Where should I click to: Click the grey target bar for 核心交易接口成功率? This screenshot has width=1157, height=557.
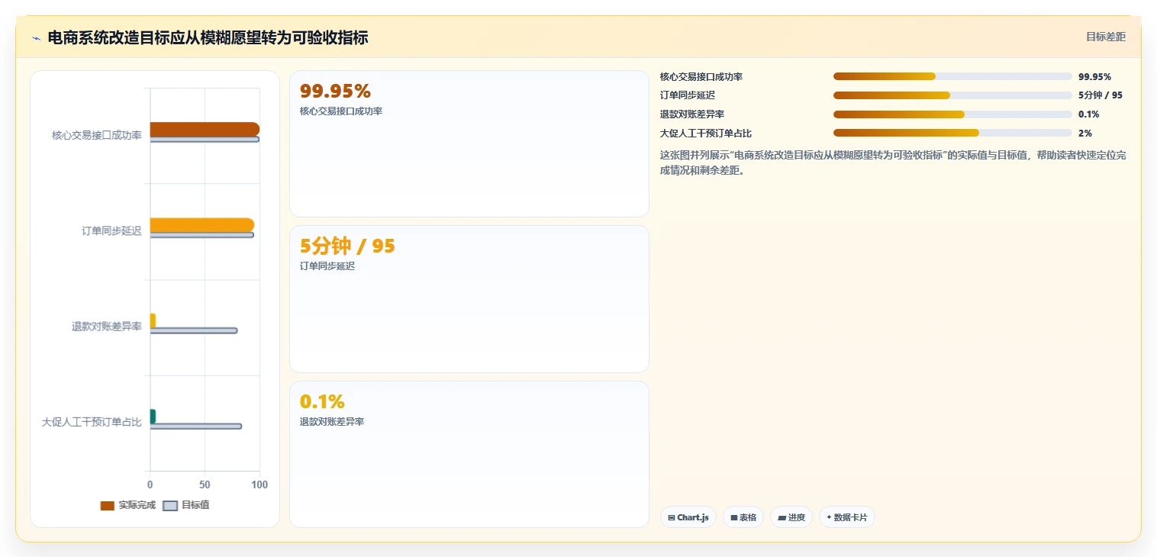point(205,140)
